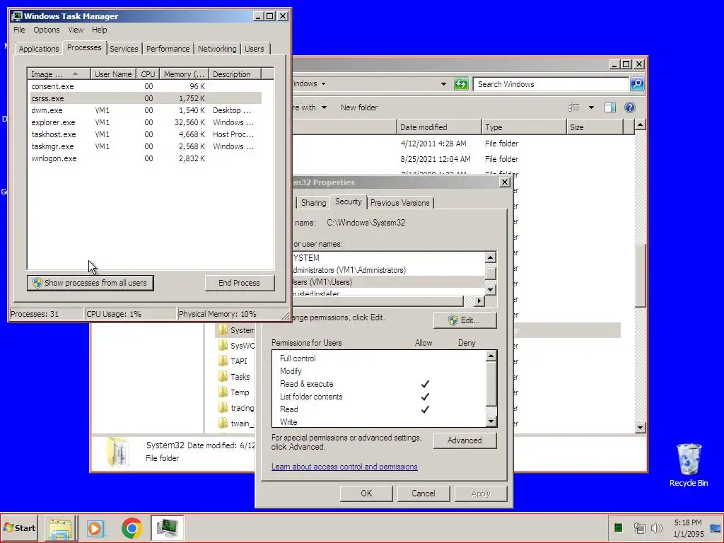This screenshot has width=724, height=543.
Task: Click the Task Manager taskbar icon
Action: coord(167,528)
